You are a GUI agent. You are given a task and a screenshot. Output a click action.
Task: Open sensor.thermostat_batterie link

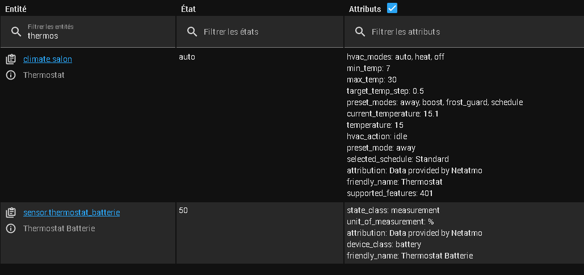coord(72,213)
